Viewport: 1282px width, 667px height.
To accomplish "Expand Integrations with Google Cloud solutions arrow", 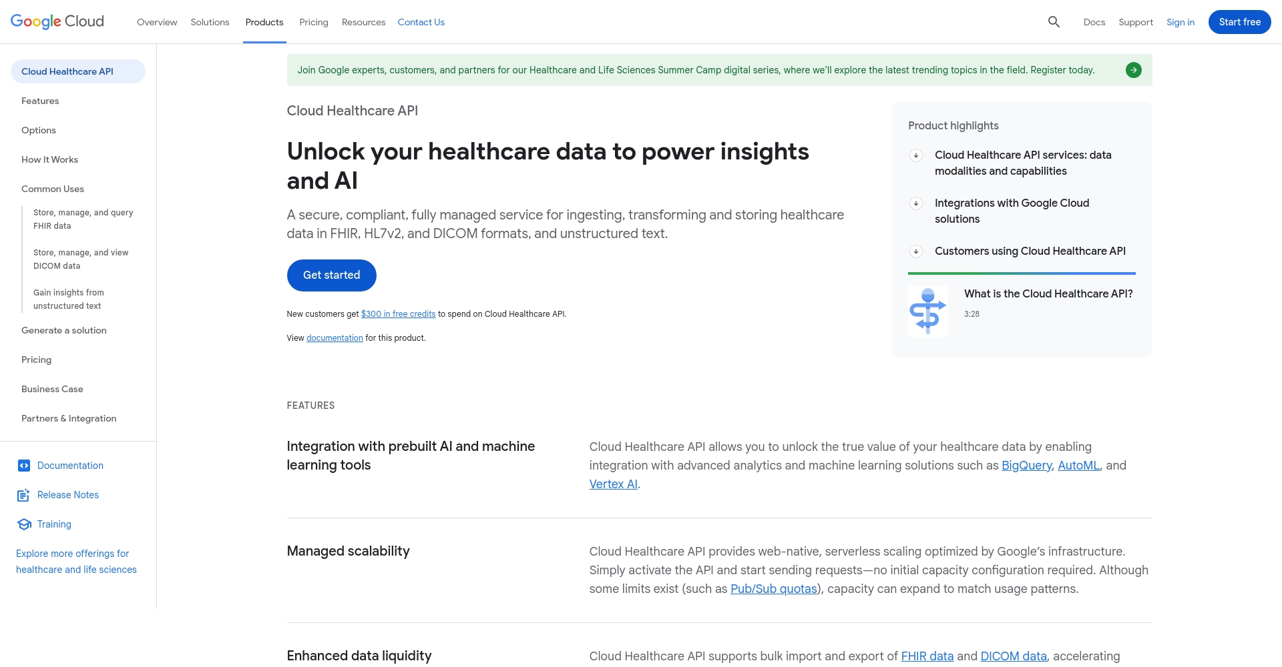I will 916,203.
